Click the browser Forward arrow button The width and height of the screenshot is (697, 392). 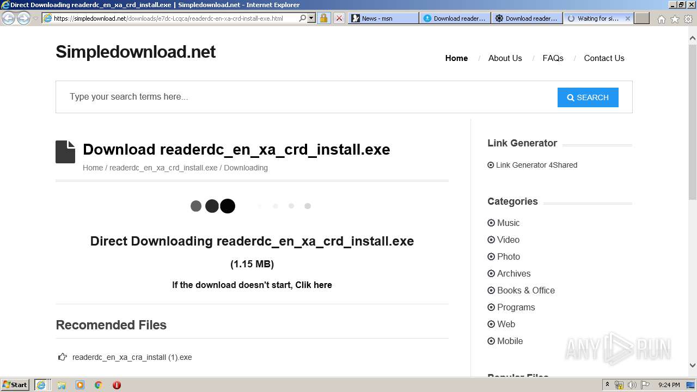click(x=23, y=18)
